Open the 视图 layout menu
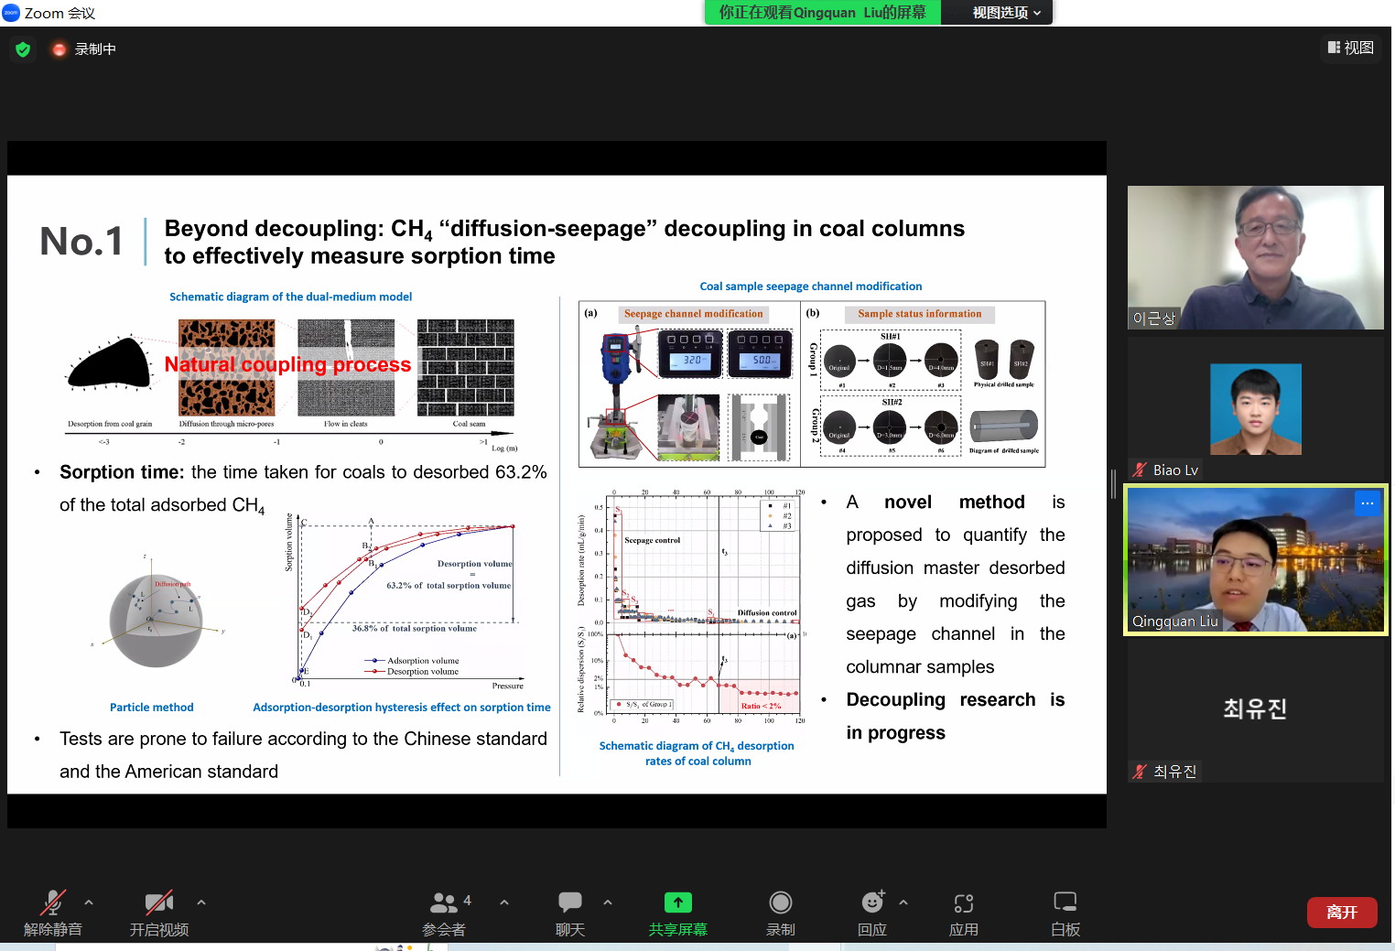 tap(1351, 48)
